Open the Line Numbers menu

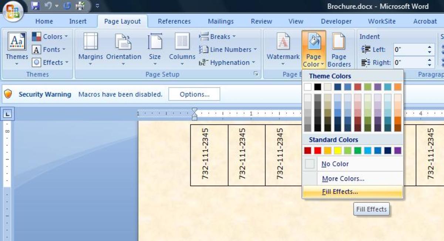tap(223, 49)
